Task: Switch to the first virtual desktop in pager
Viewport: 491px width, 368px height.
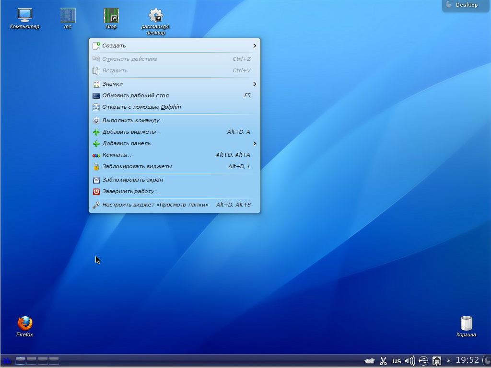Action: coord(20,361)
